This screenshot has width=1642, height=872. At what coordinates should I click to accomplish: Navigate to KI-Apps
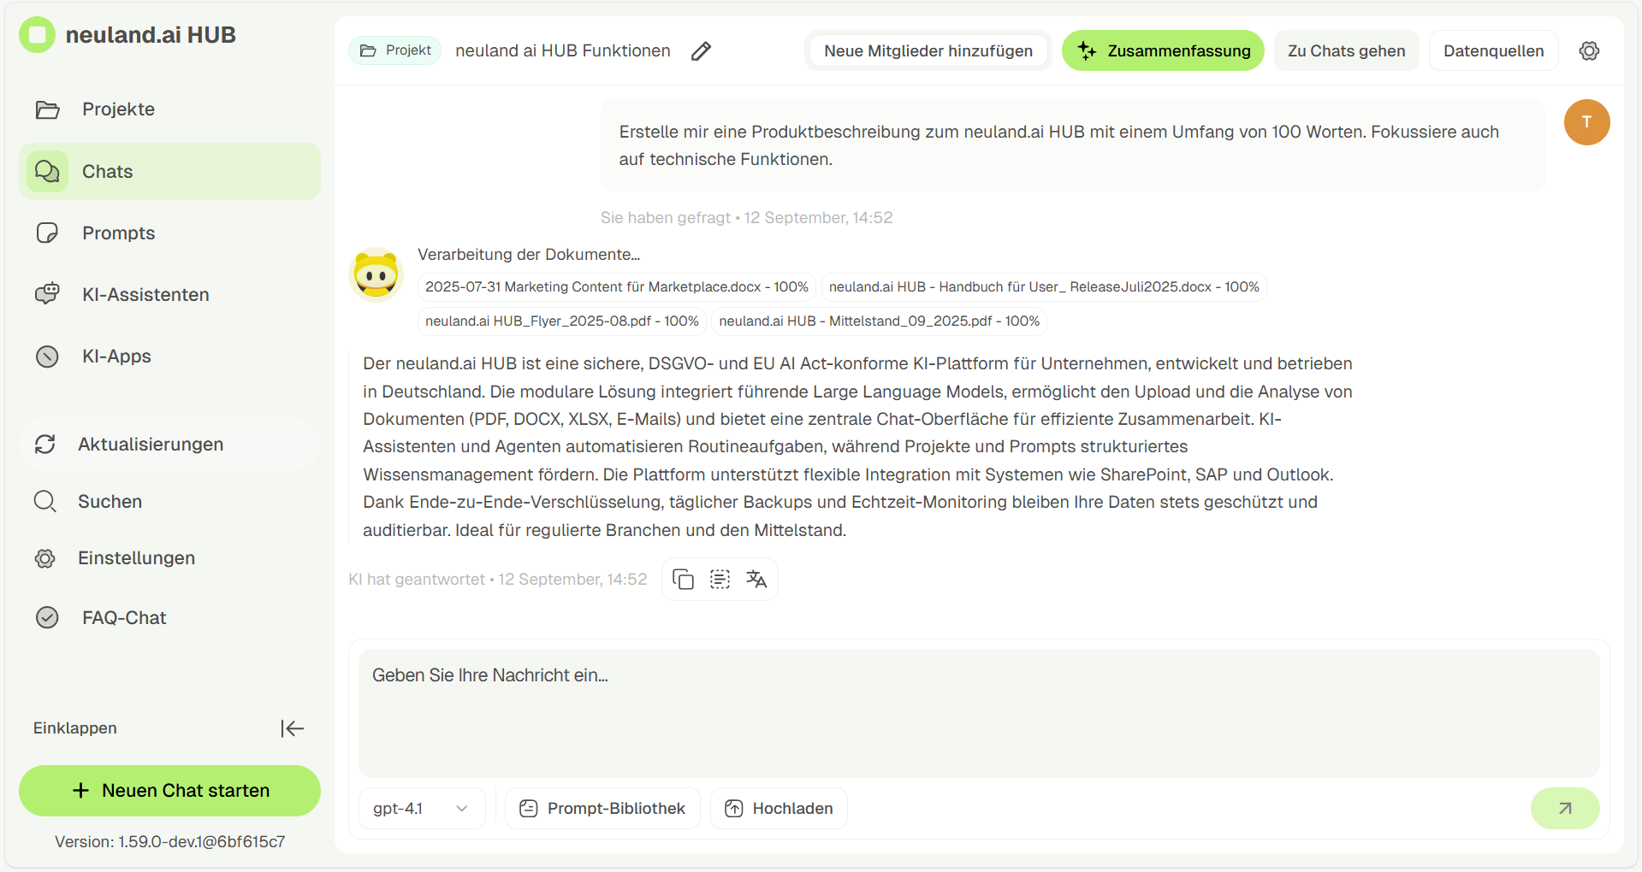[116, 356]
